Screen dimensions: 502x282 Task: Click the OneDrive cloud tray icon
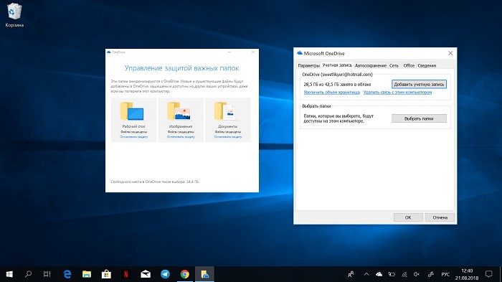[x=379, y=274]
